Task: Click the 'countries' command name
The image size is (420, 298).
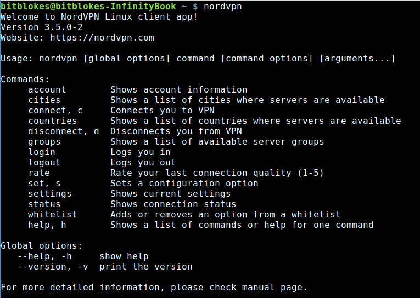Action: 53,121
